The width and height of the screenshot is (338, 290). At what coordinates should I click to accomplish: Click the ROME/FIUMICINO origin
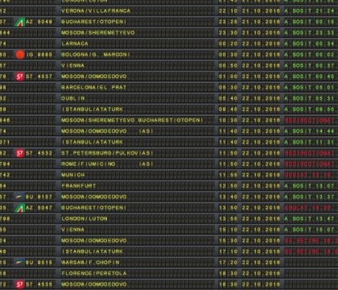tap(89, 164)
